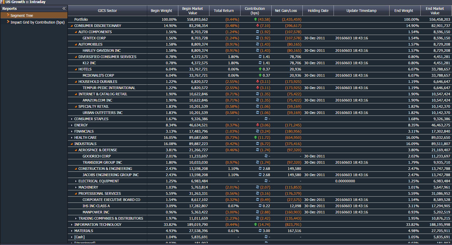This screenshot has height=245, width=452.
Task: Collapse the AUTO COMPONENTS group
Action: (x=76, y=32)
